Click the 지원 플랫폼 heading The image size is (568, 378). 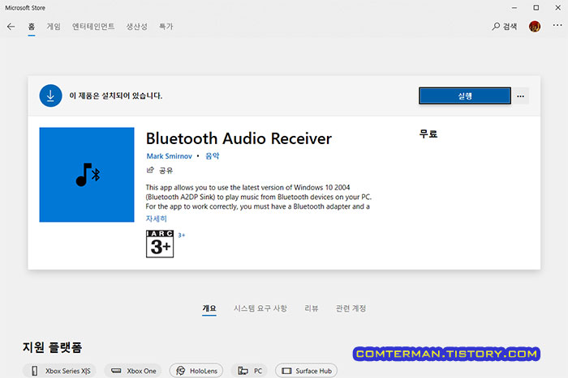(x=52, y=347)
